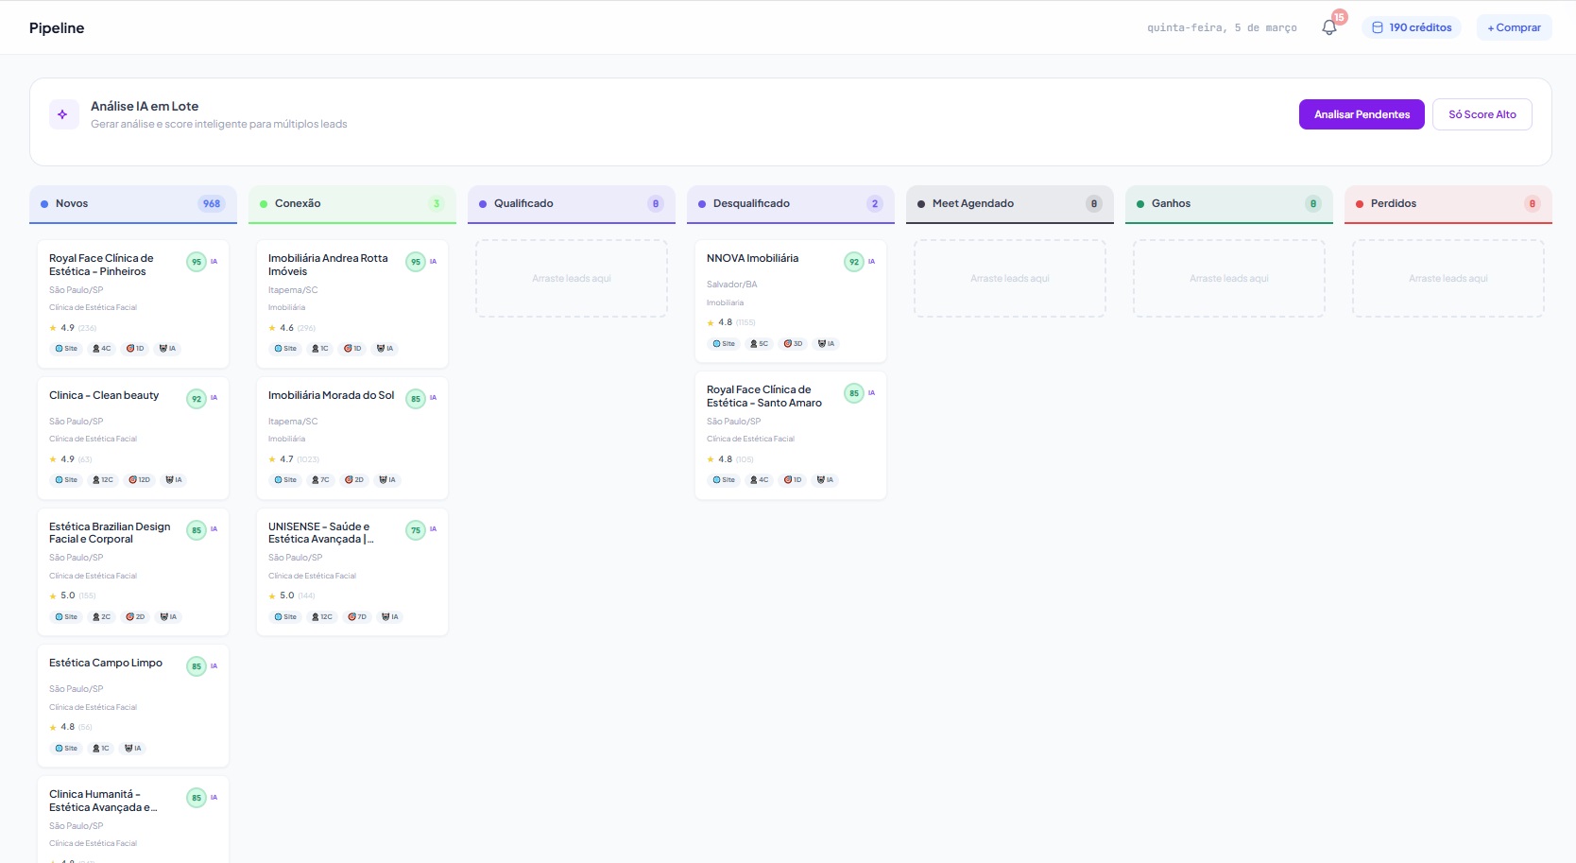Click the purple IA label beside UNISENSE score

pos(434,528)
